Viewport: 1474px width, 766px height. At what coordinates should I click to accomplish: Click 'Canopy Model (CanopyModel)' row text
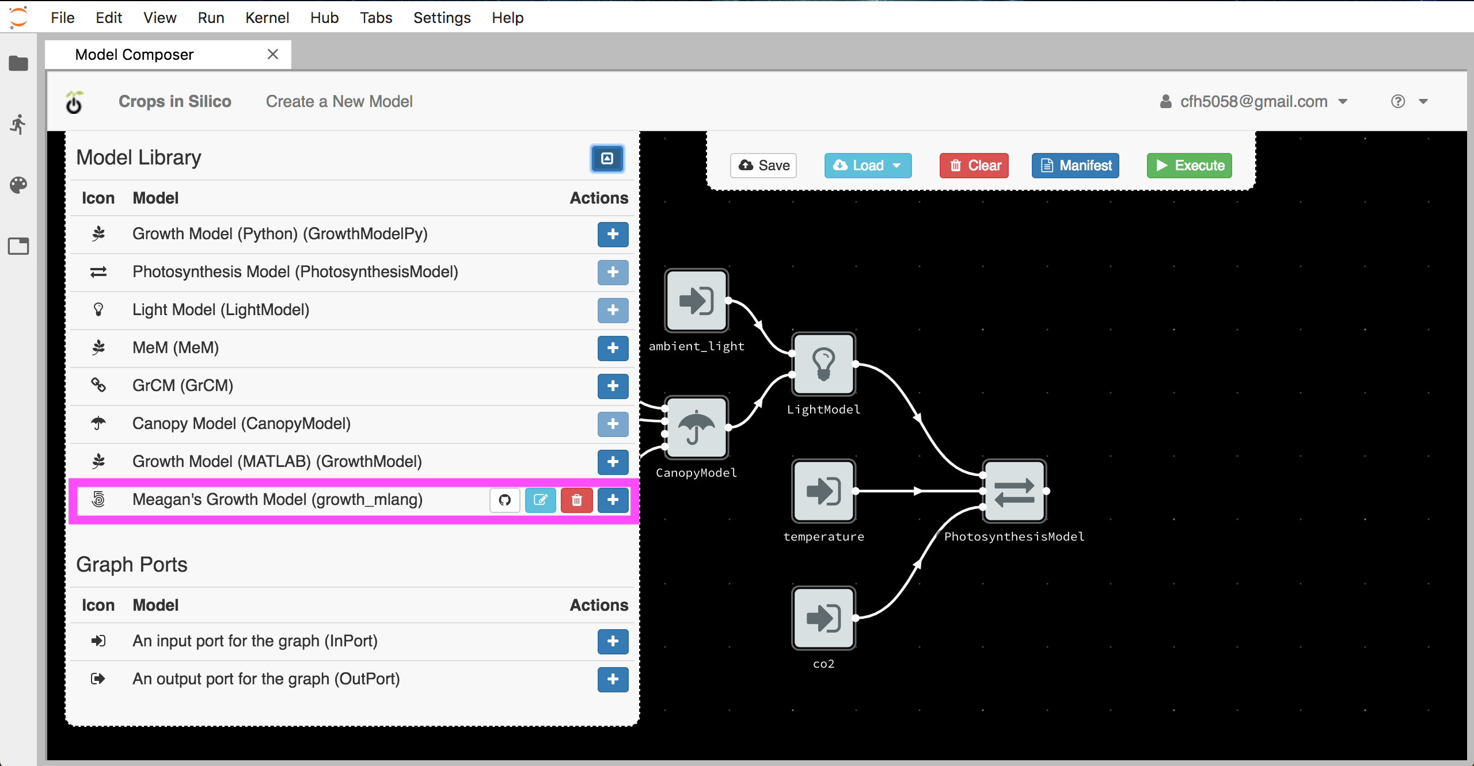point(242,424)
